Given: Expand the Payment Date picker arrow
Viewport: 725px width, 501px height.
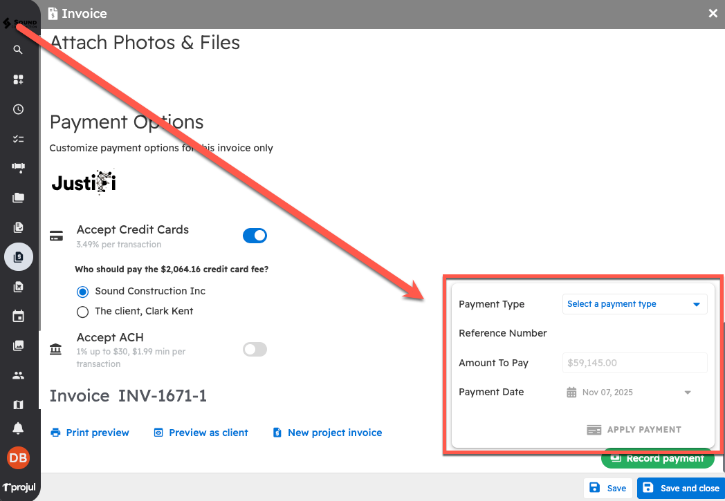Looking at the screenshot, I should click(688, 393).
